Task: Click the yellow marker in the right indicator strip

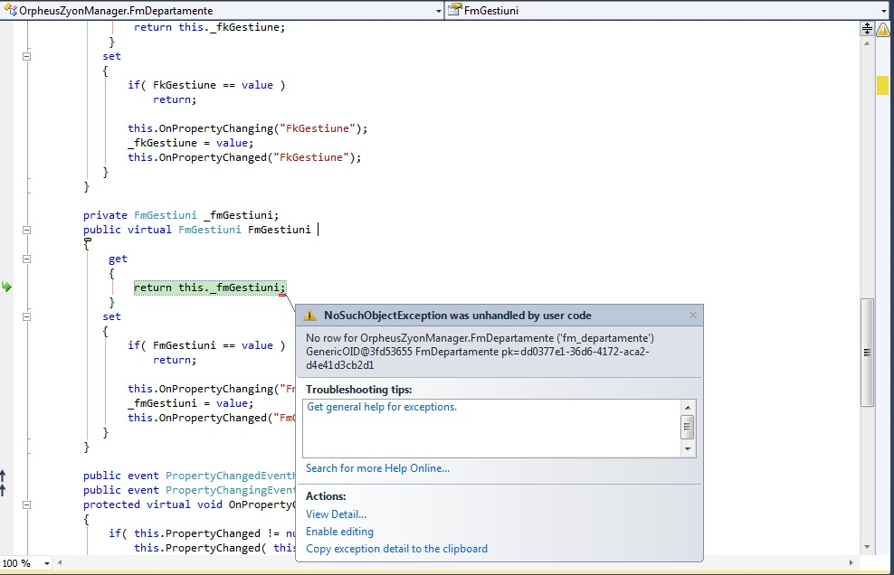Action: tap(882, 85)
